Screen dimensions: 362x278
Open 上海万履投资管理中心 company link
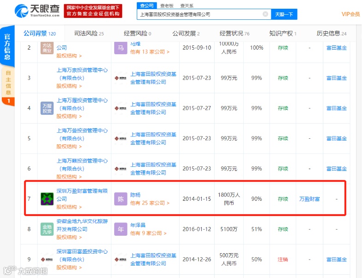coord(82,104)
